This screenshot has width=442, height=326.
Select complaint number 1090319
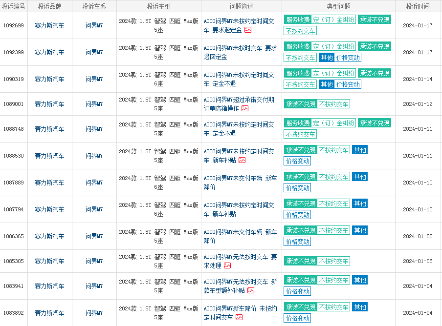[14, 79]
